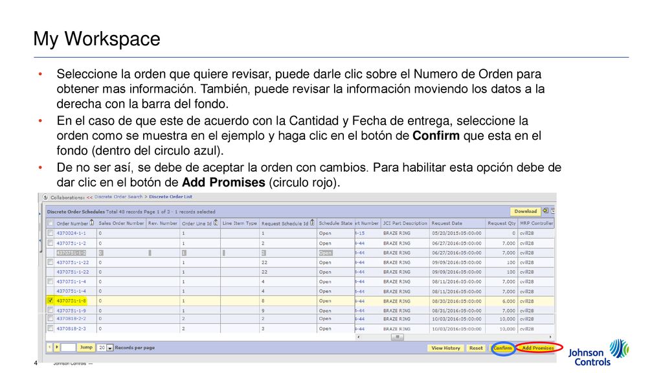This screenshot has height=373, width=663.
Task: Click the horizontal scrollbar's left arrow
Action: (358, 337)
